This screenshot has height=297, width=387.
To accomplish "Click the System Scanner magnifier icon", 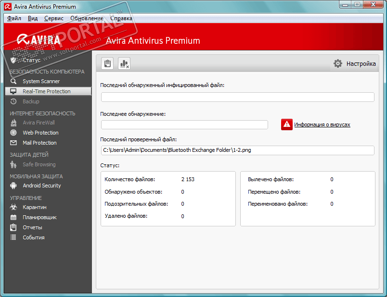I will tap(13, 81).
